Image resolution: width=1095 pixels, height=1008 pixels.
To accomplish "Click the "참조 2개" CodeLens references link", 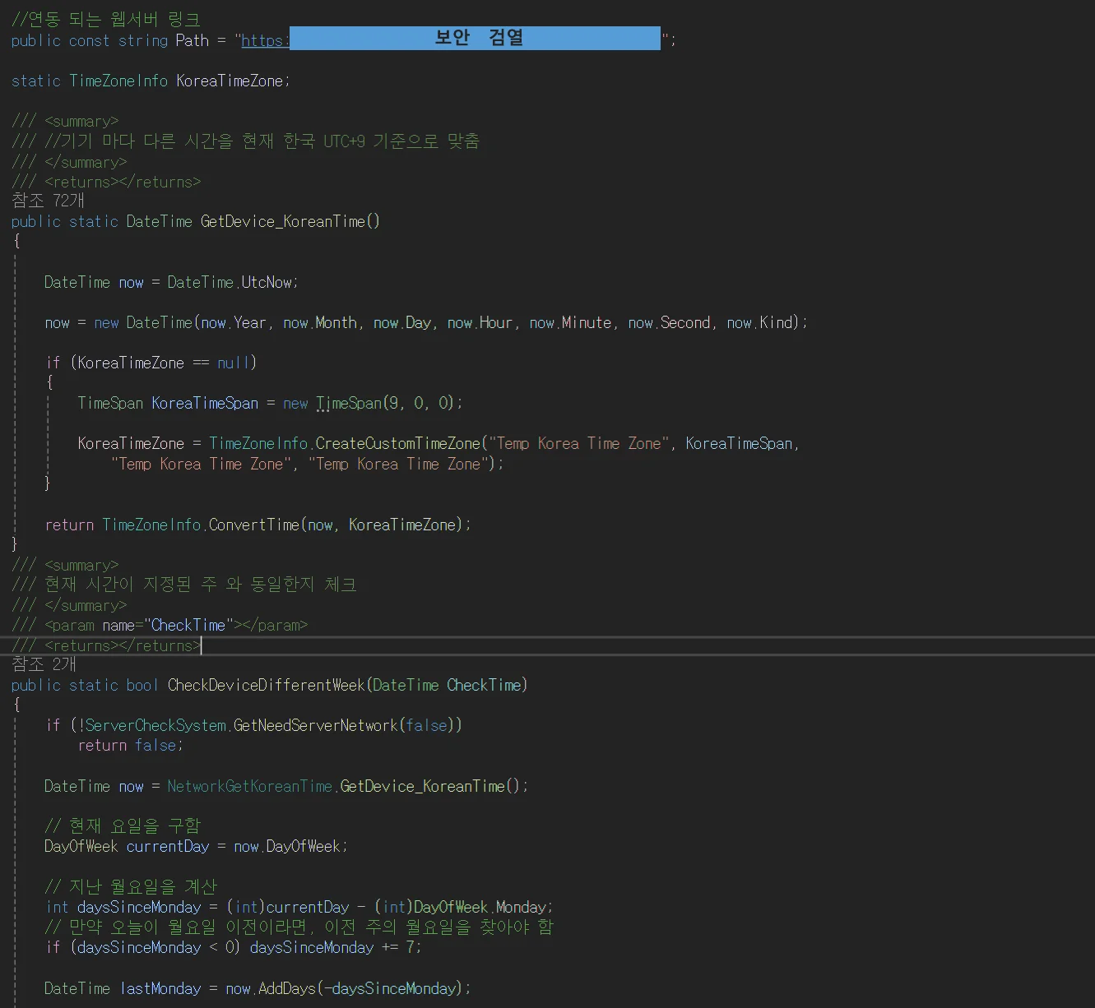I will [x=44, y=664].
